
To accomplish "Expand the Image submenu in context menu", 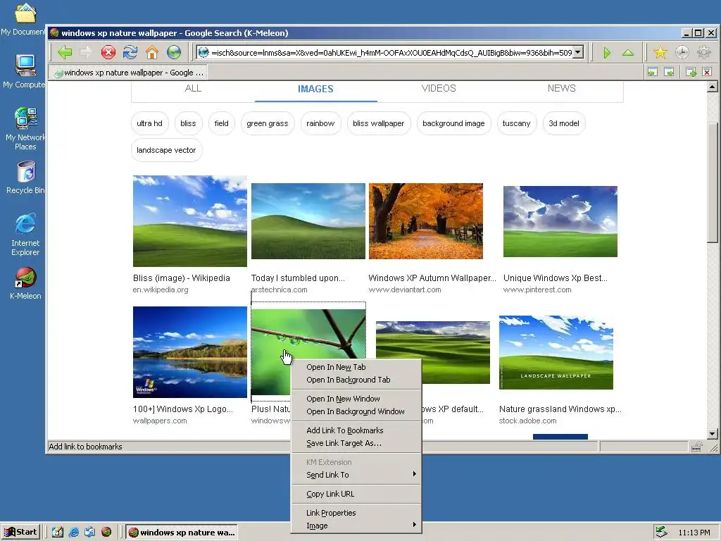I will 357,526.
